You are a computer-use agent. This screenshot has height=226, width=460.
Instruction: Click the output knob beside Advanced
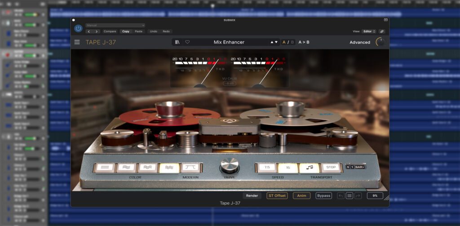click(x=380, y=42)
